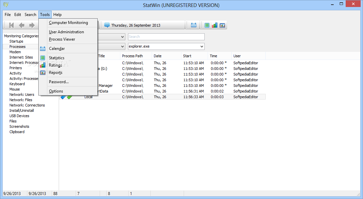The image size is (363, 199).
Task: Select the Internet: Sites category
Action: [x=21, y=57]
